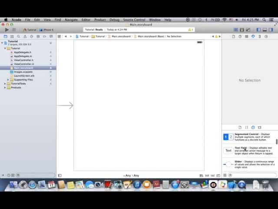Open the Navigate menu
The width and height of the screenshot is (278, 209).
pos(71,20)
